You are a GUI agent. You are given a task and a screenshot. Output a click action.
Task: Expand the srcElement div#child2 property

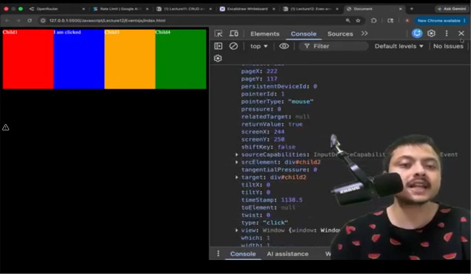click(x=237, y=162)
